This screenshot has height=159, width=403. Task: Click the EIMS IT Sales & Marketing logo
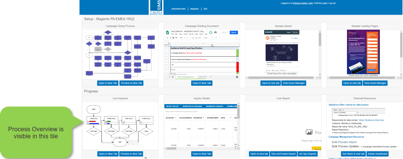point(156,7)
